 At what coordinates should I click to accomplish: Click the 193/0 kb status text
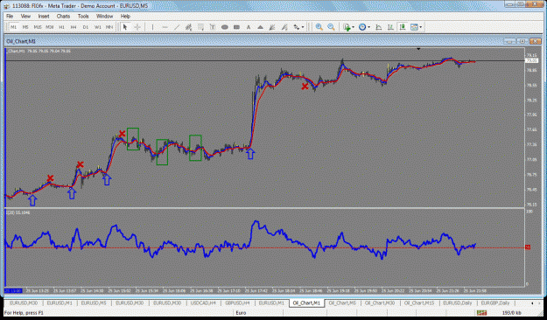click(x=512, y=313)
